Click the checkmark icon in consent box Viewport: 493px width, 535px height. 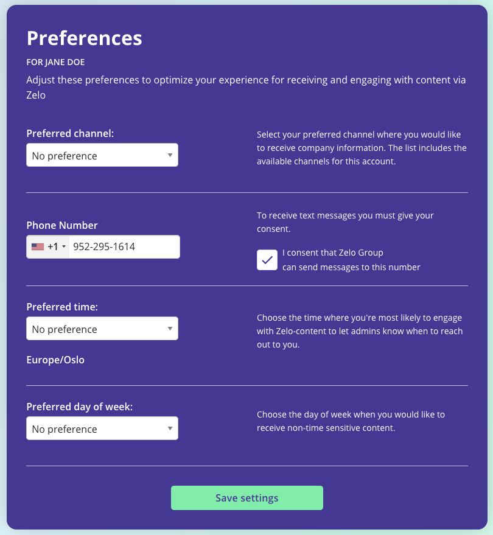pyautogui.click(x=267, y=260)
